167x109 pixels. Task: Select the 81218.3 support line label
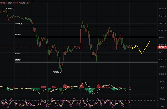coord(18,60)
